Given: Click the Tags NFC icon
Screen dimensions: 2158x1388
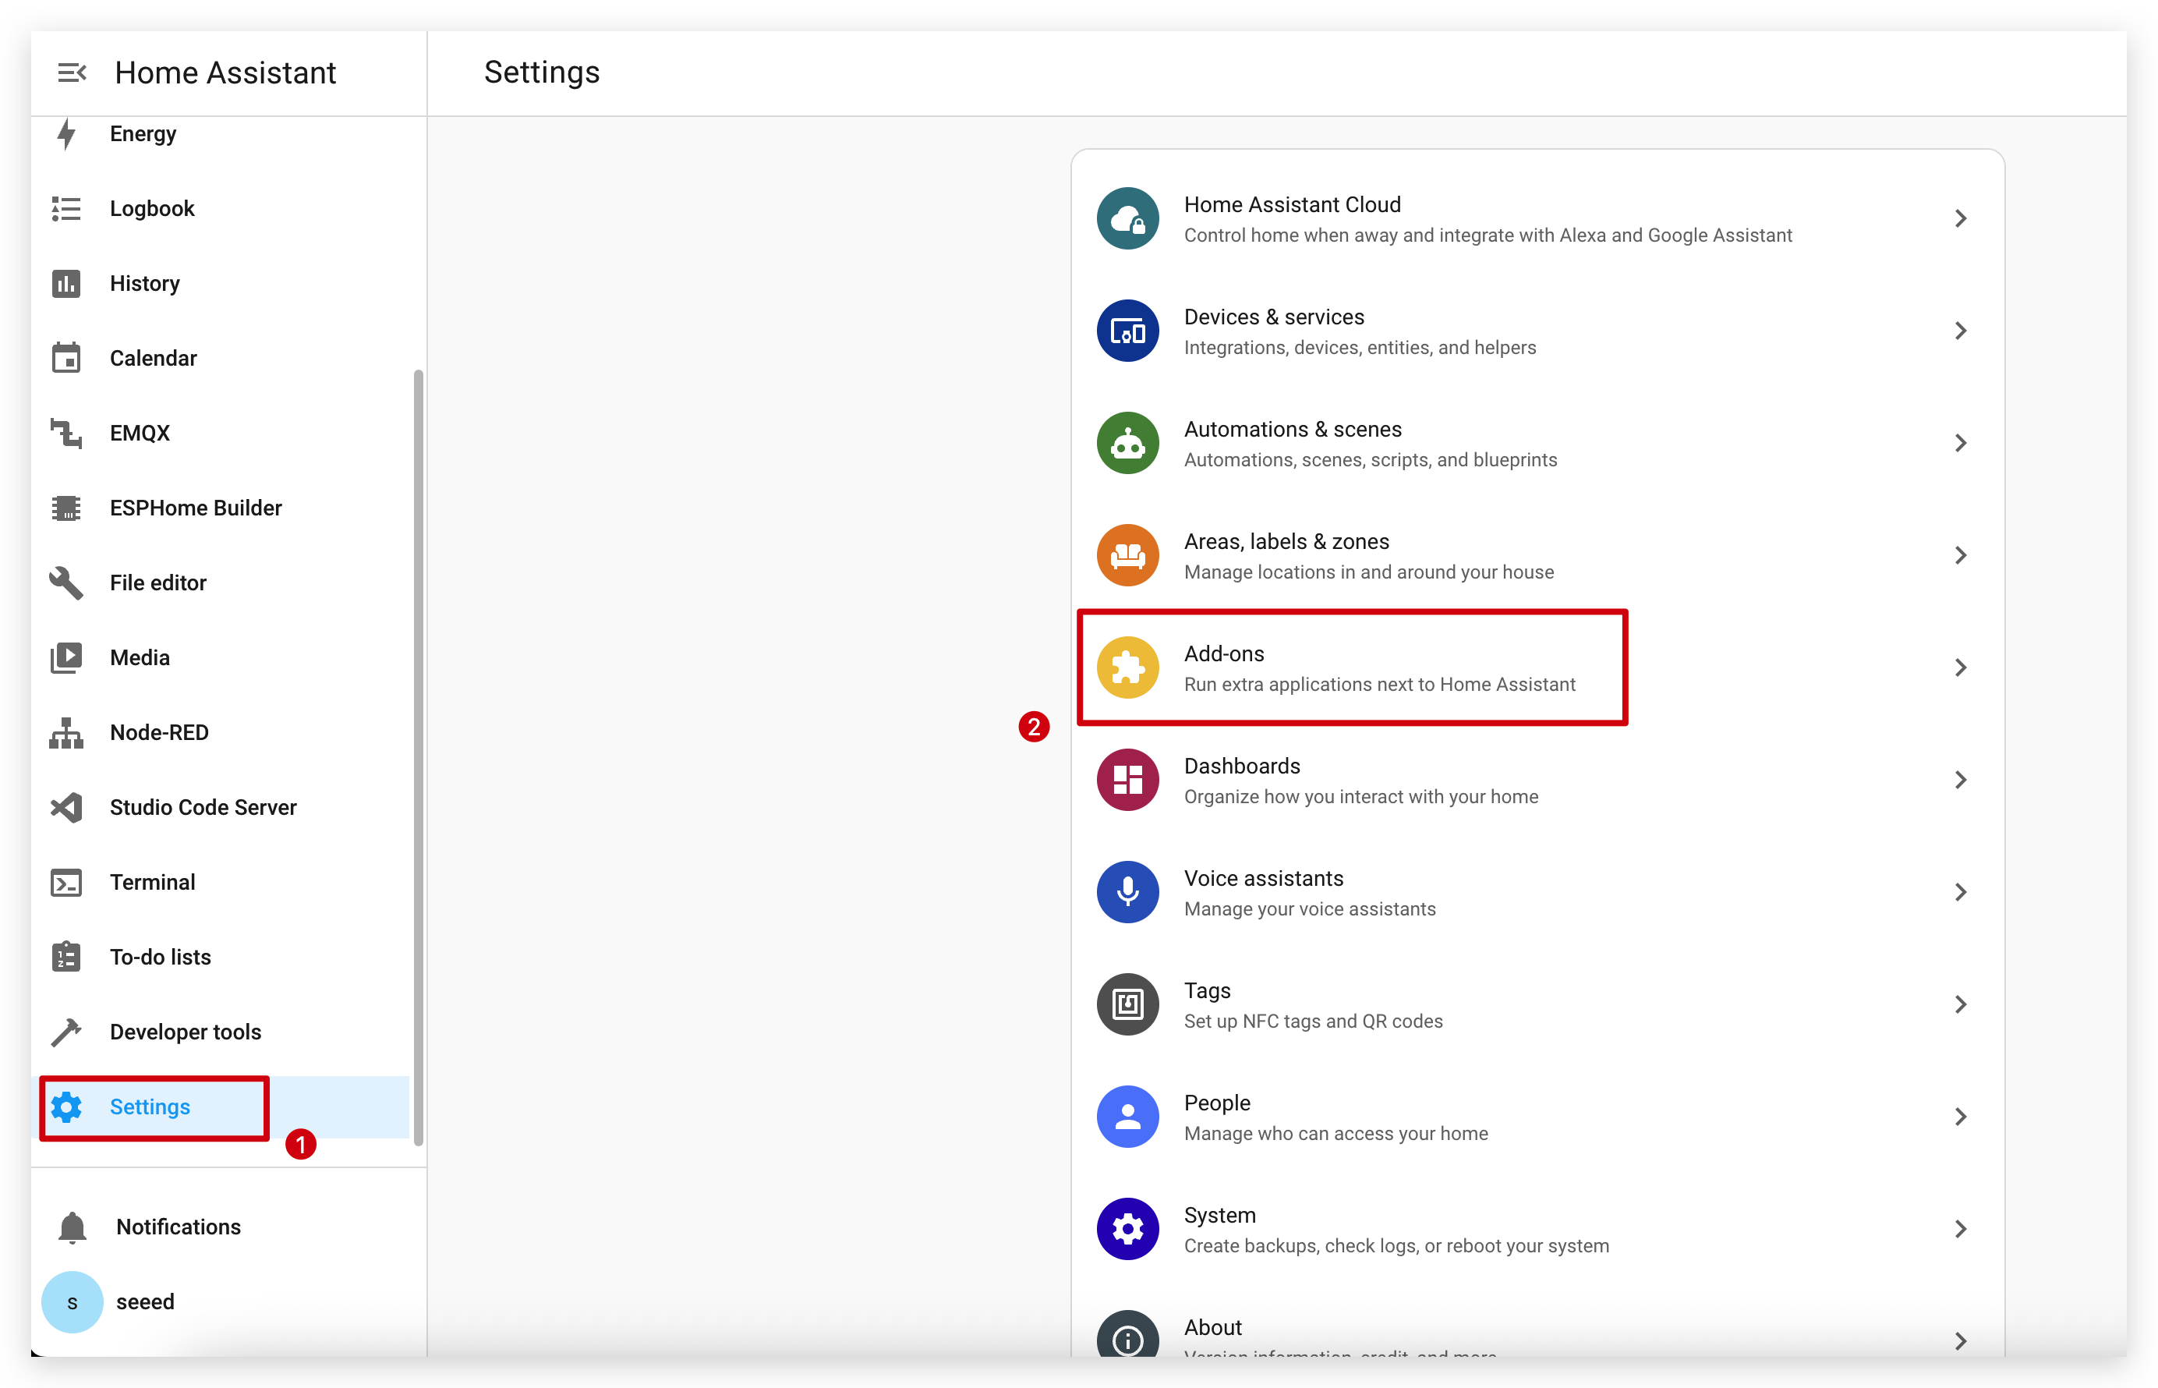Looking at the screenshot, I should coord(1127,1004).
